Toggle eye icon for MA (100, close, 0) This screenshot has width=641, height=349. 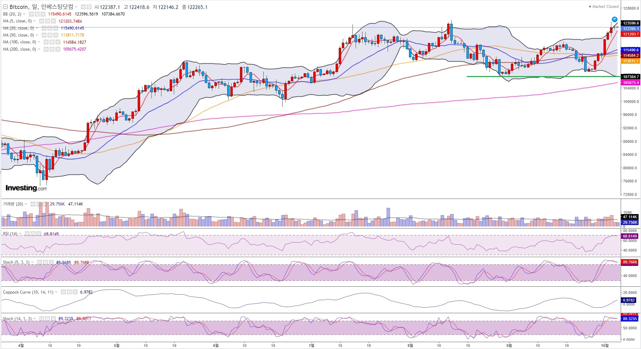[46, 42]
